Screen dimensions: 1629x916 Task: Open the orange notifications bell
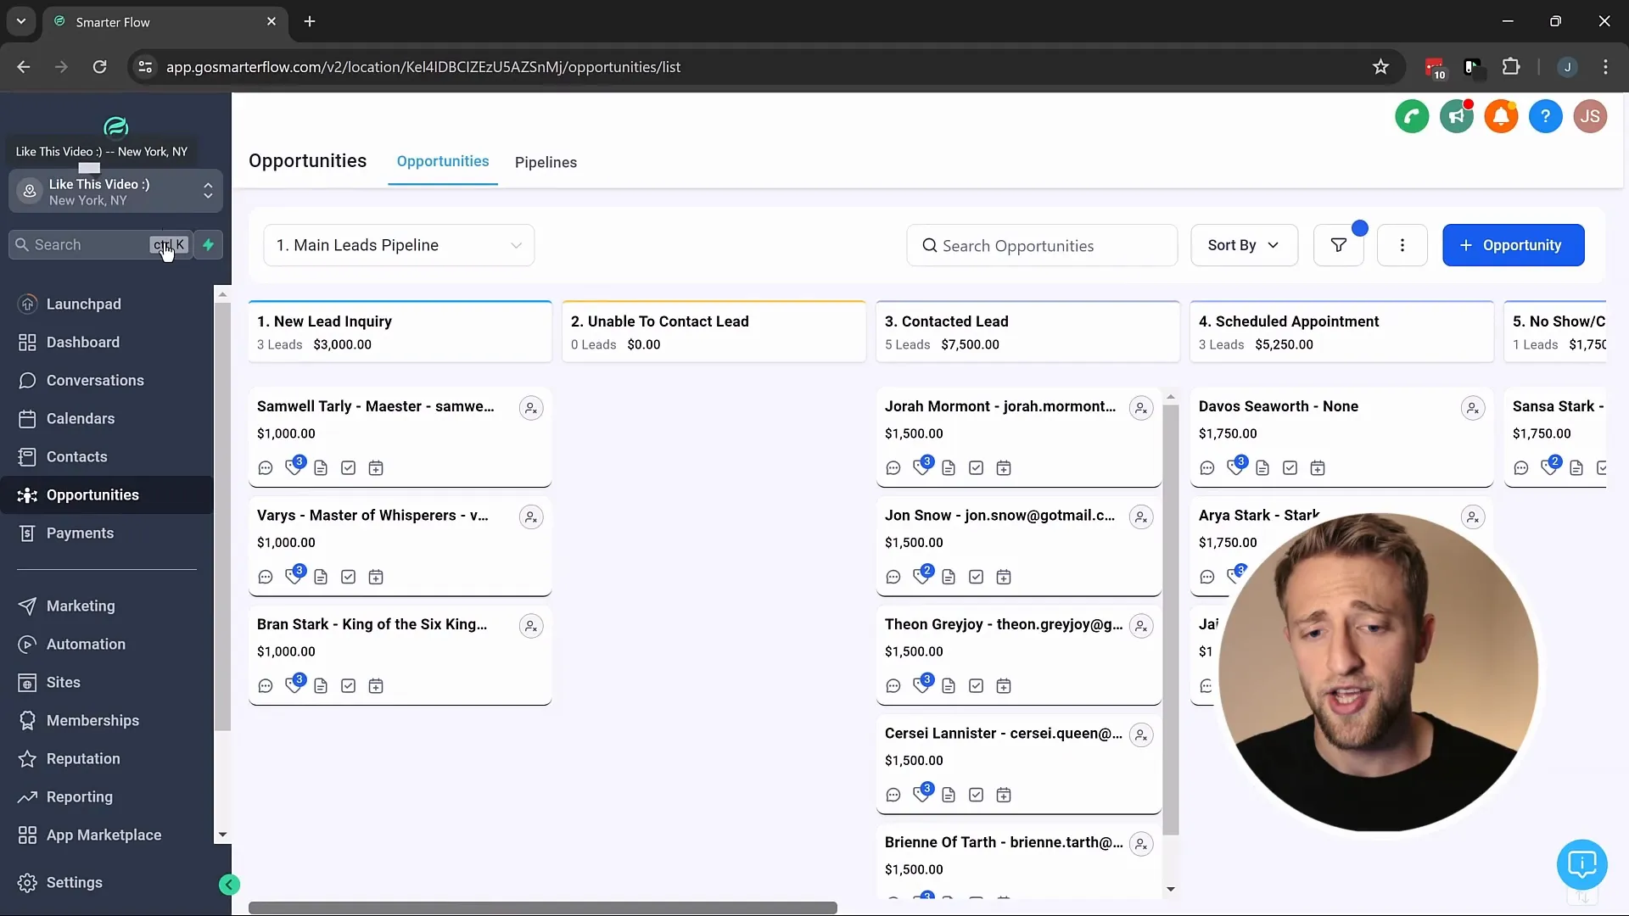(x=1501, y=116)
